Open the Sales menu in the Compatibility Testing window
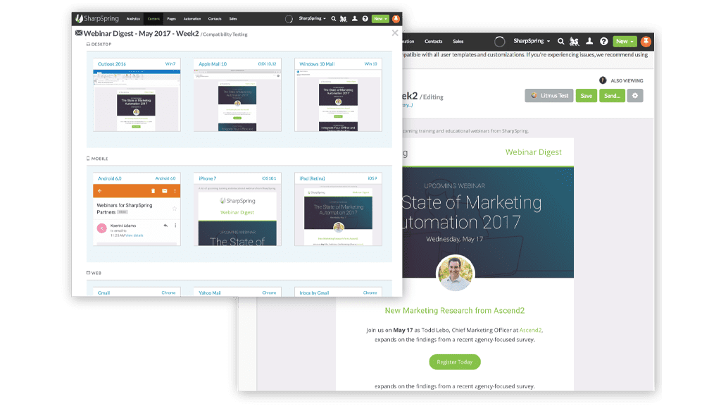This screenshot has height=406, width=721. 233,19
